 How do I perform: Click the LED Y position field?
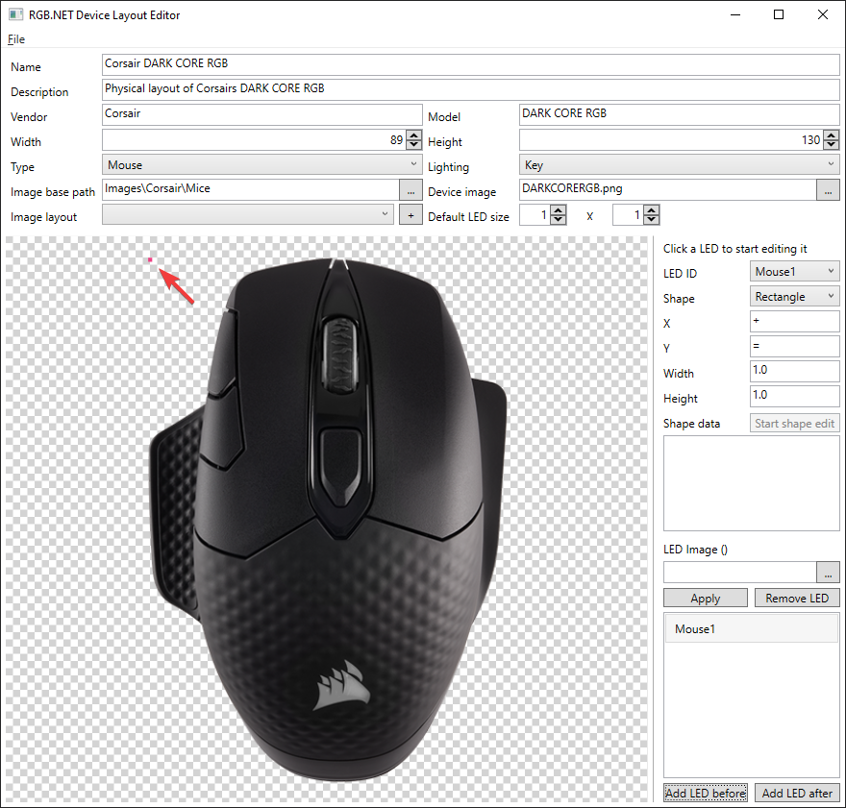tap(795, 346)
